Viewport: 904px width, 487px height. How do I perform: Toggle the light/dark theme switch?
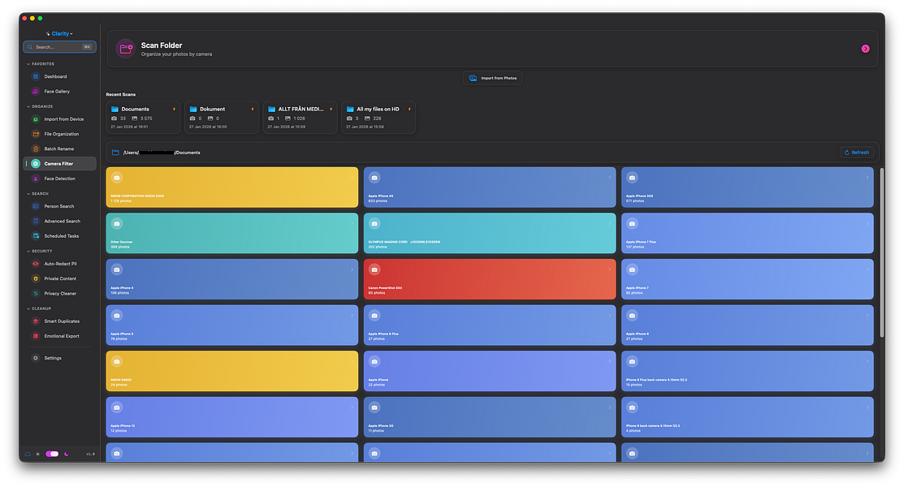[x=52, y=455]
